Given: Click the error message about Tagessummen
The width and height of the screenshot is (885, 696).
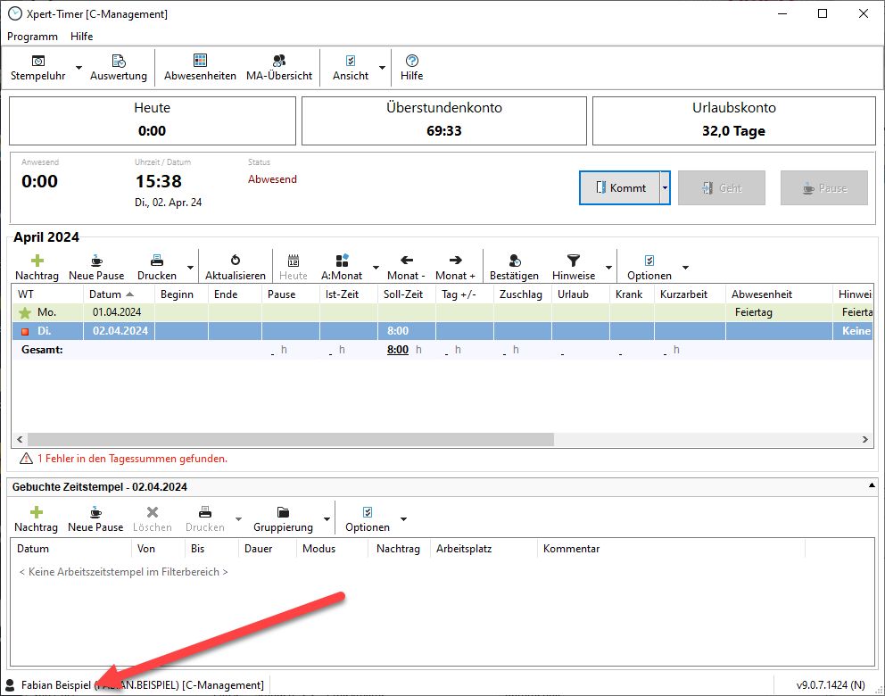Looking at the screenshot, I should click(x=132, y=459).
